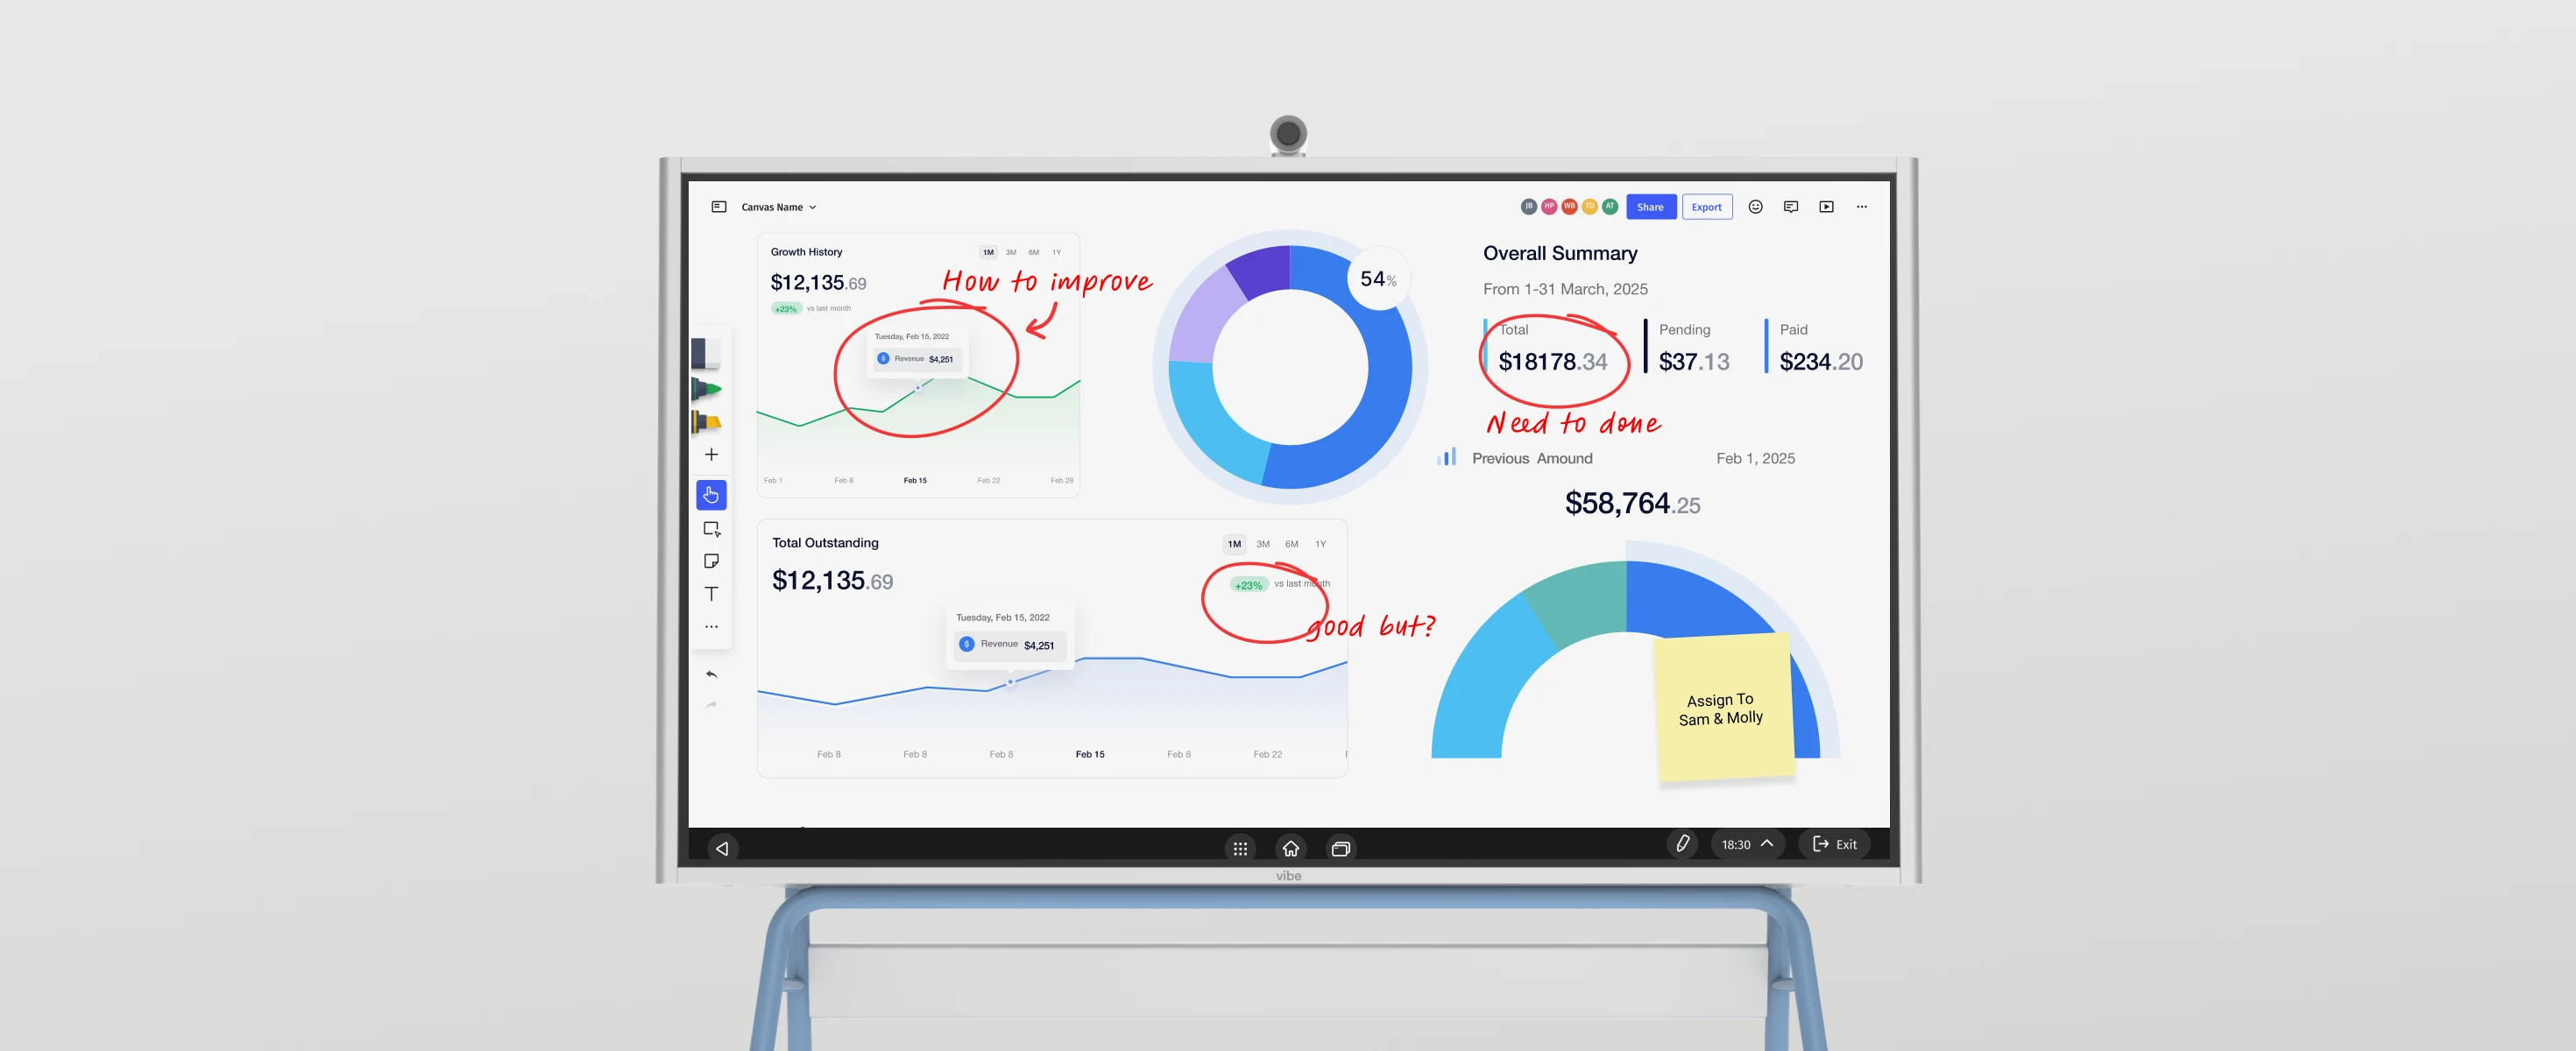Select the Text tool
Image resolution: width=2576 pixels, height=1051 pixels.
(711, 594)
